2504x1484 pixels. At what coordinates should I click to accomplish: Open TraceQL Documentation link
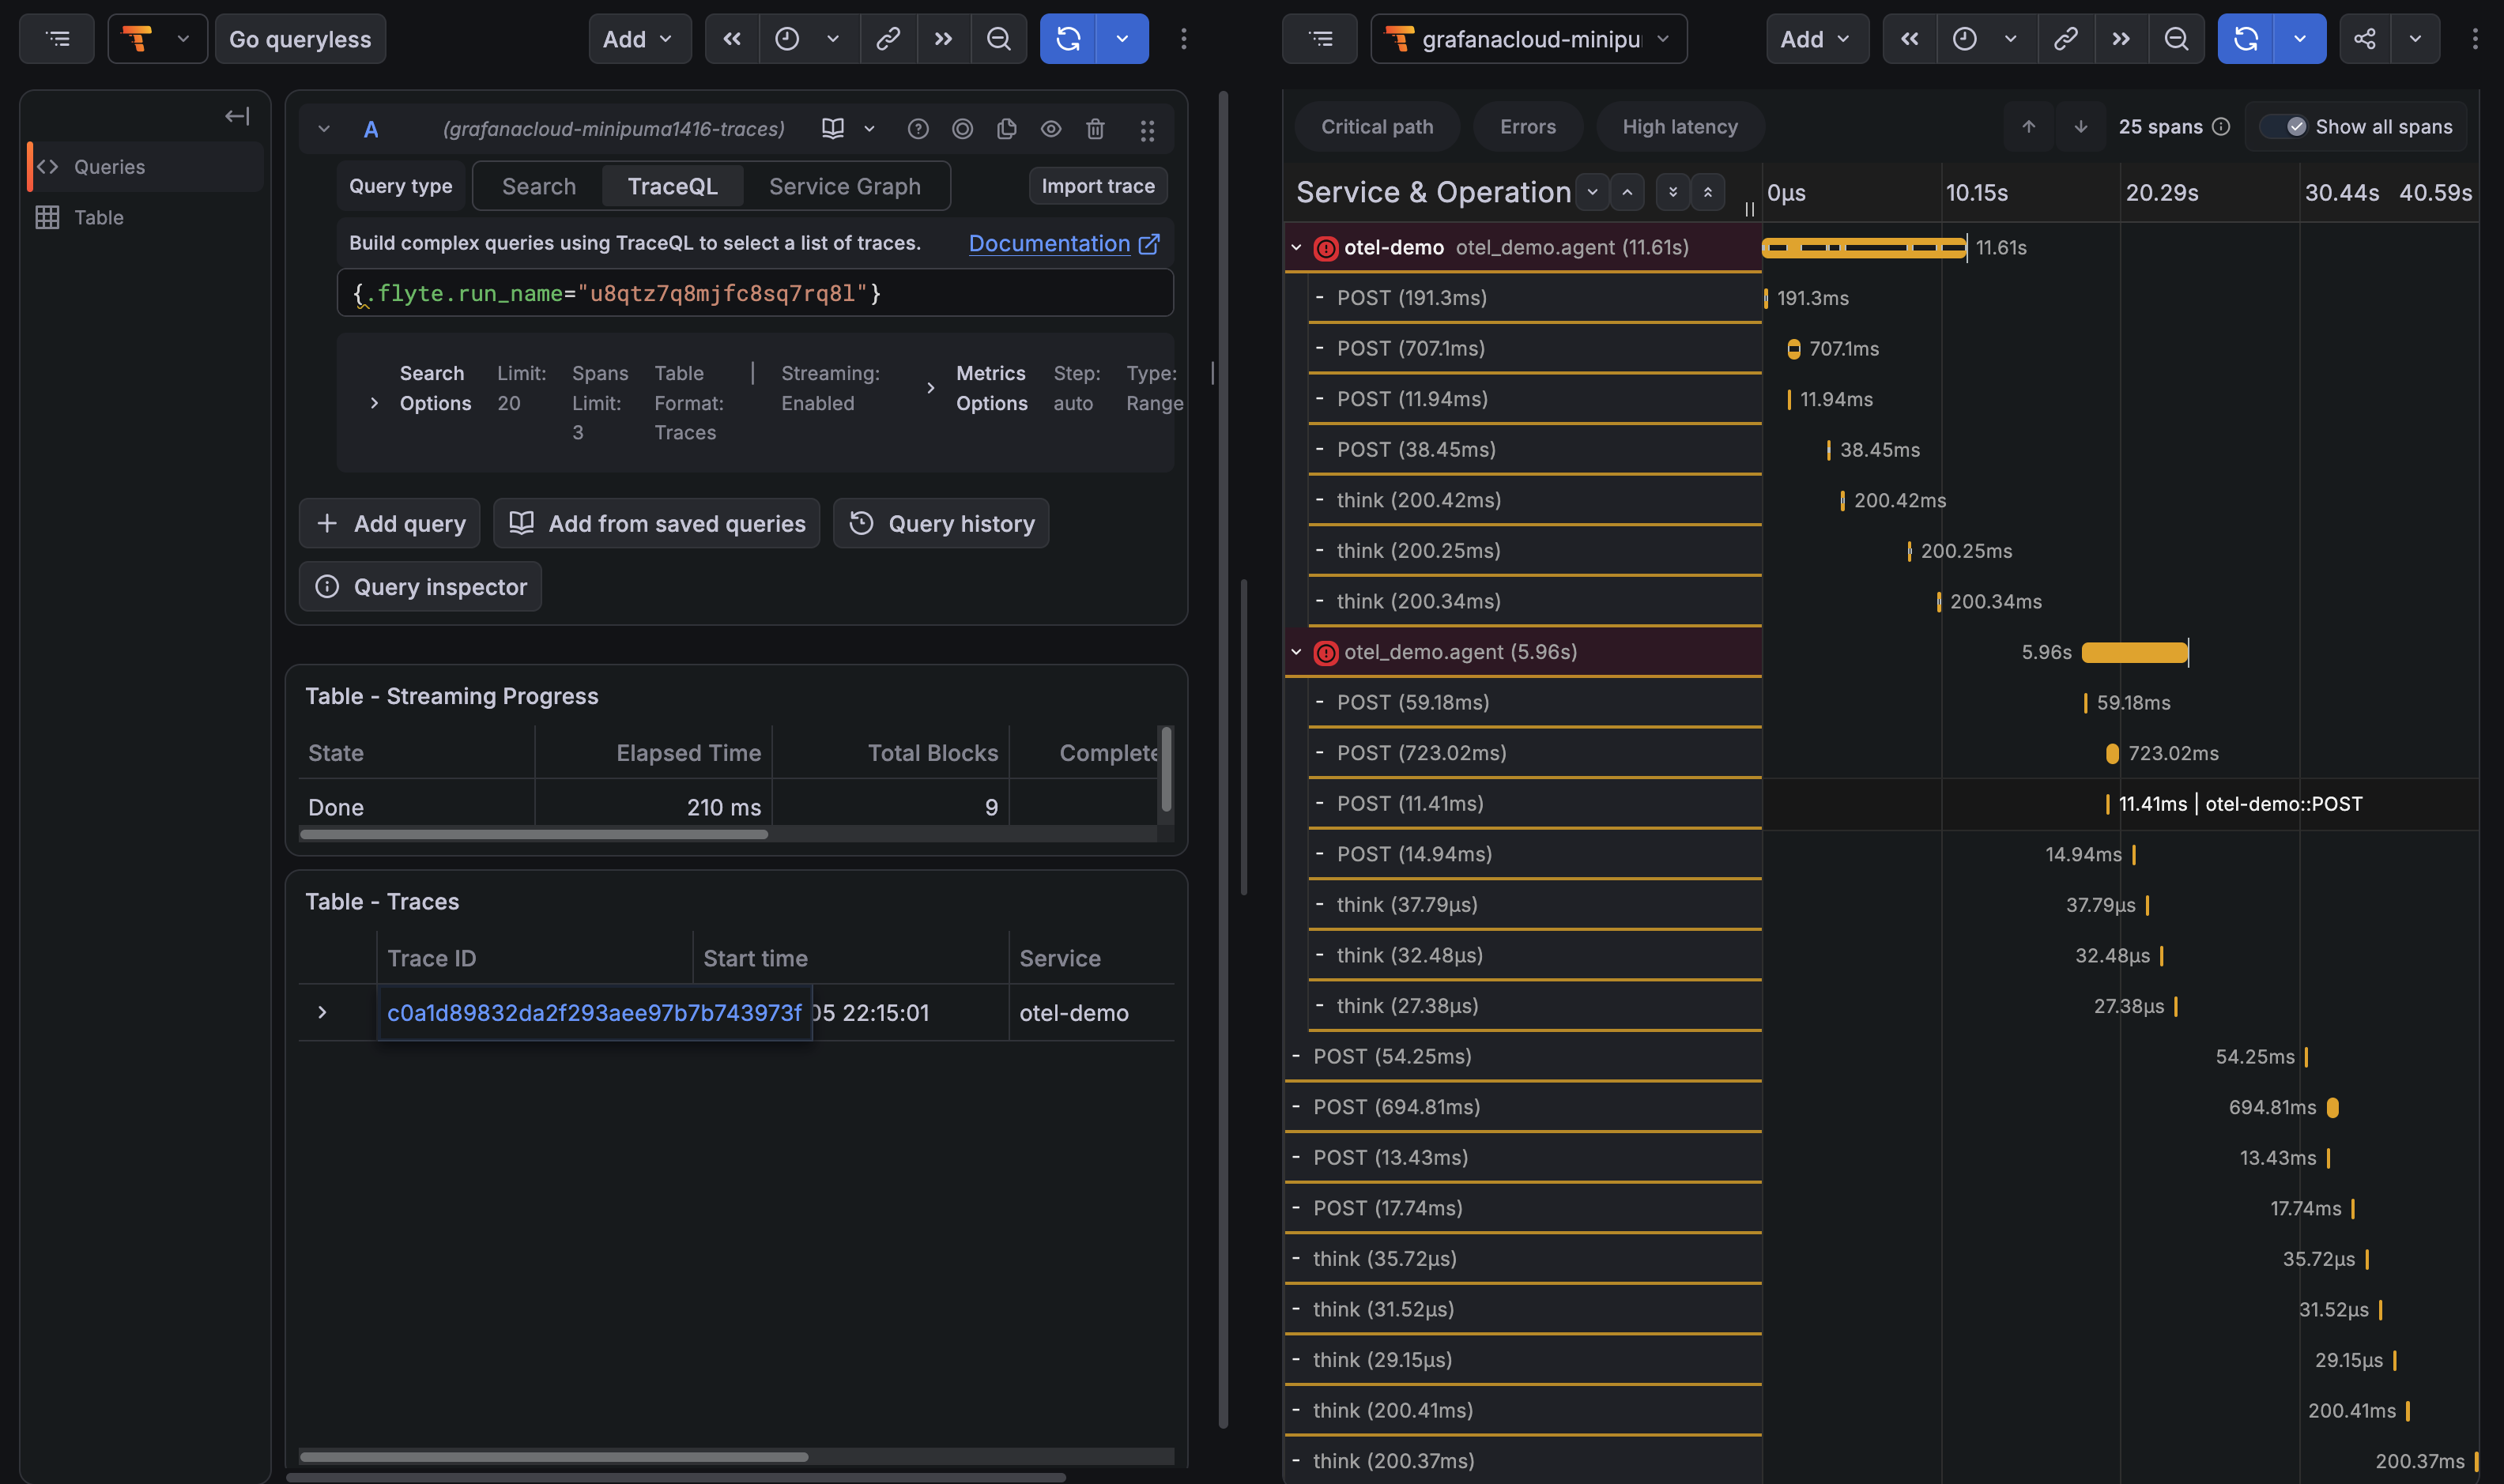[x=1064, y=243]
